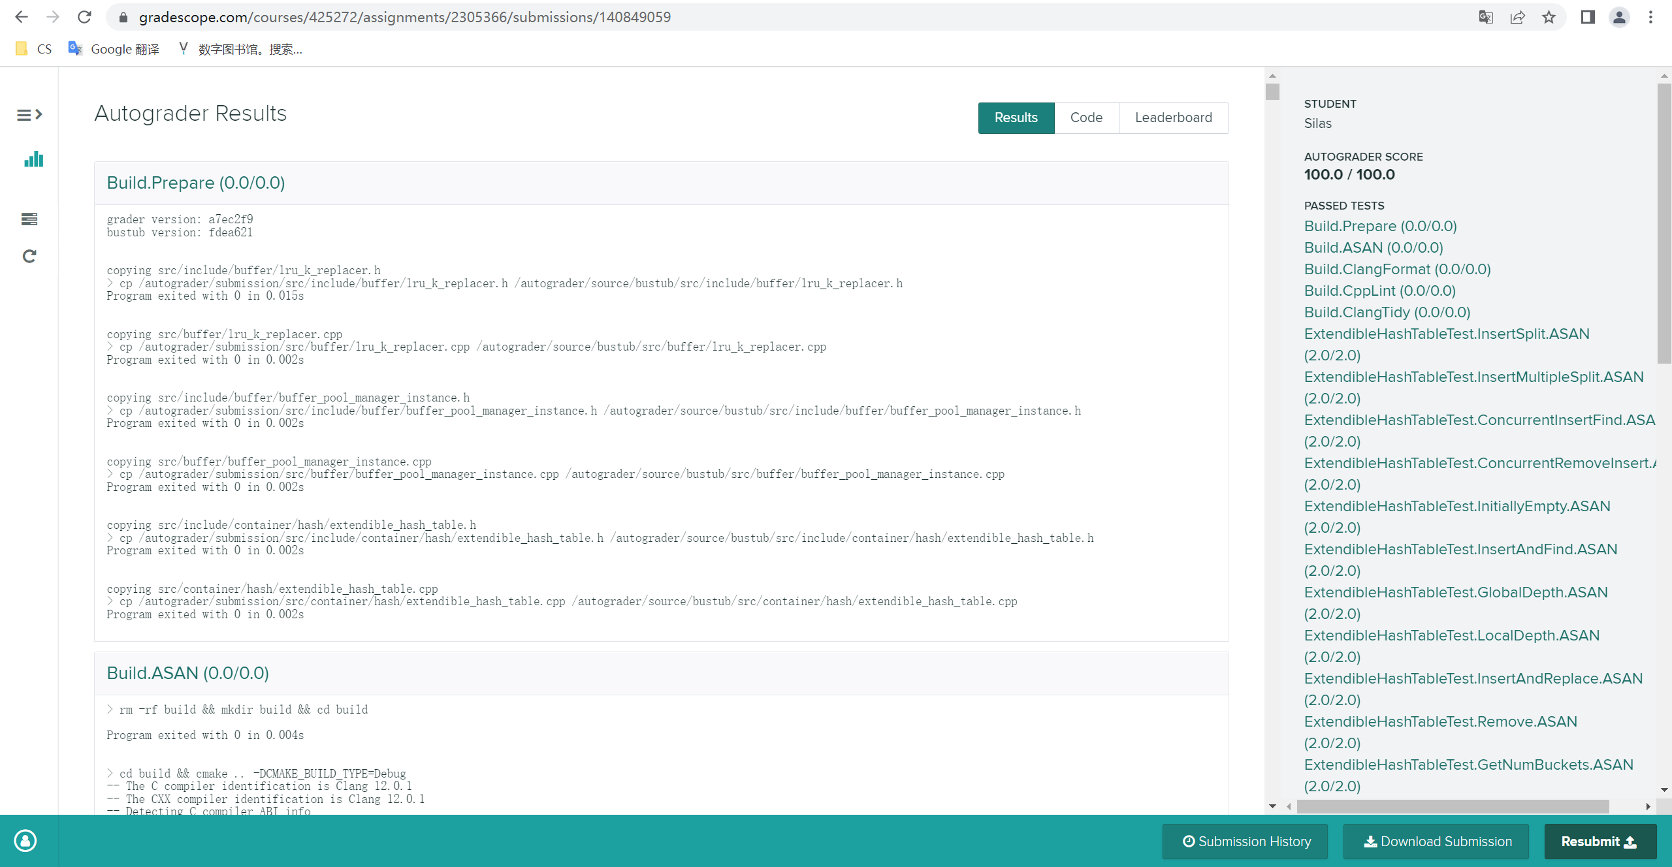Viewport: 1672px width, 867px height.
Task: Bookmark the page with the star icon
Action: pos(1549,17)
